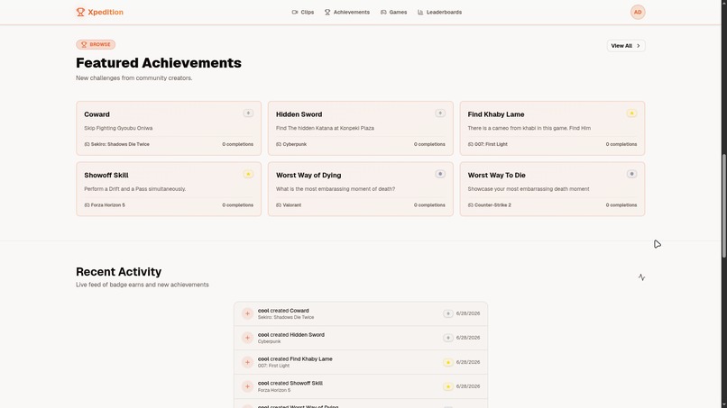
Task: Click the star badge on Showoff Skill activity row
Action: (x=448, y=386)
